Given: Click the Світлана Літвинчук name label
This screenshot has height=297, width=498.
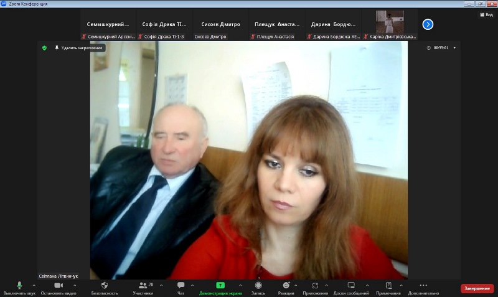Looking at the screenshot, I should pyautogui.click(x=58, y=276).
